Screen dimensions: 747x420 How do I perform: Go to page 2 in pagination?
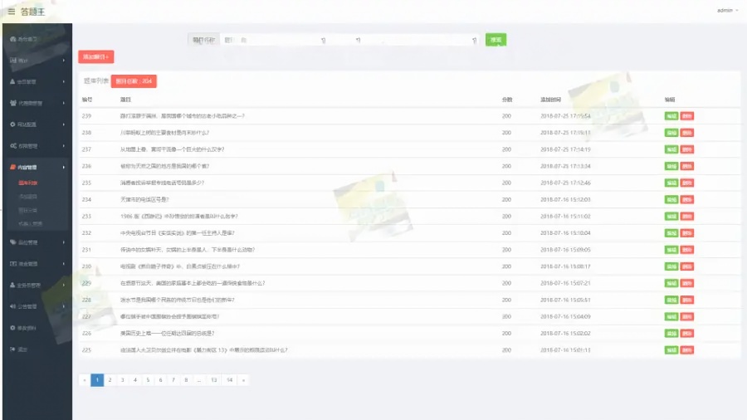110,380
